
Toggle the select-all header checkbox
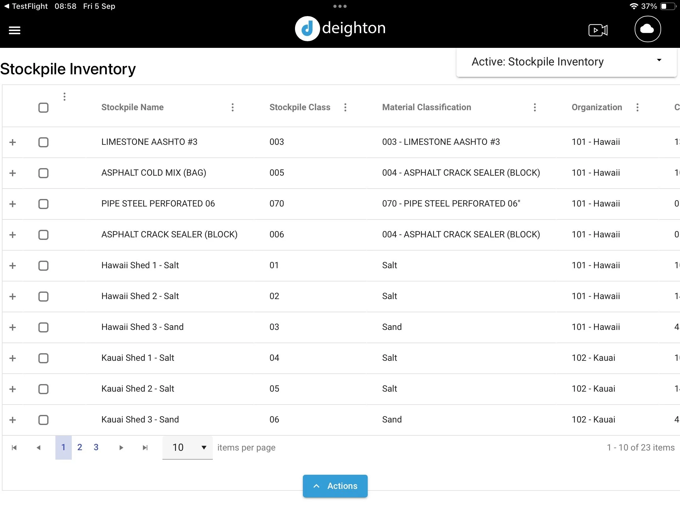43,108
